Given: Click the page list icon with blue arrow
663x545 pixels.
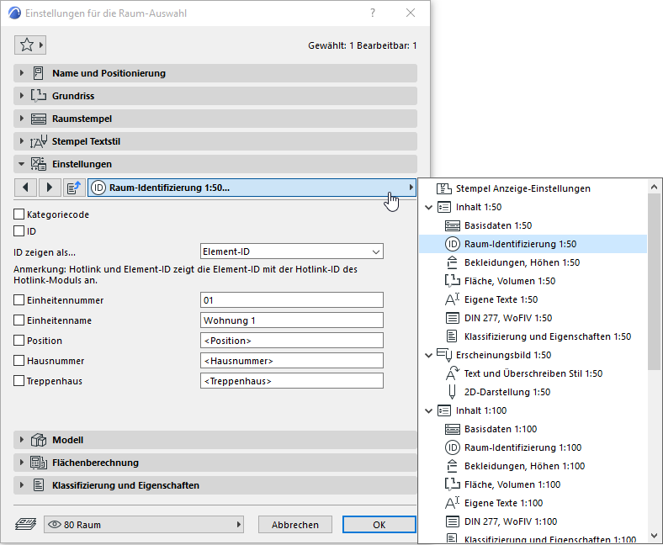Looking at the screenshot, I should [73, 188].
